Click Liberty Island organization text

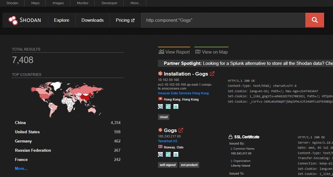(240, 166)
